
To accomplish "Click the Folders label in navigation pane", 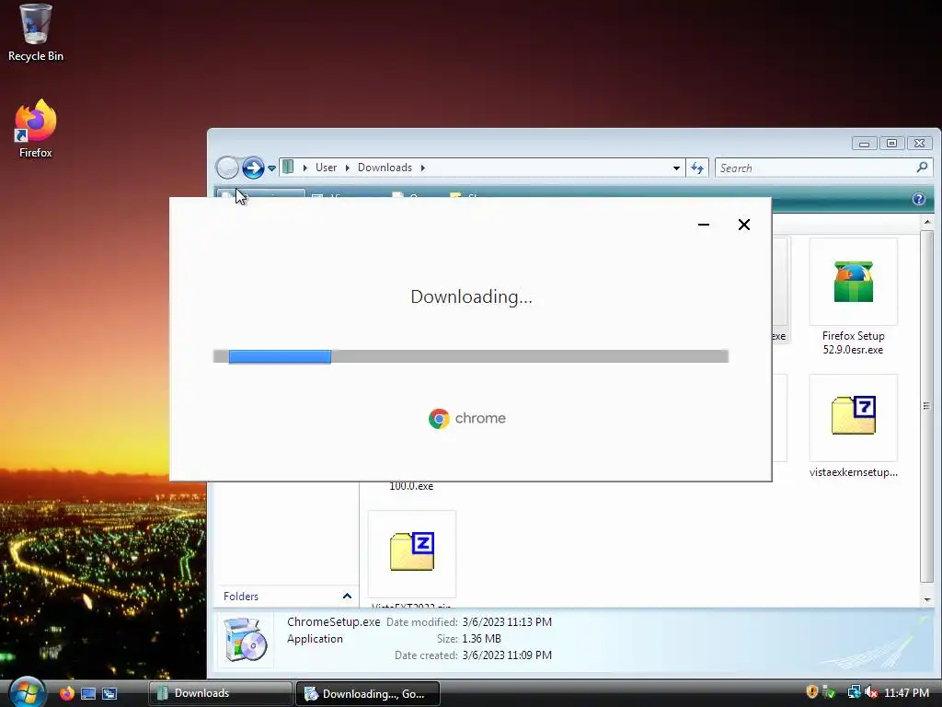I will coord(241,597).
